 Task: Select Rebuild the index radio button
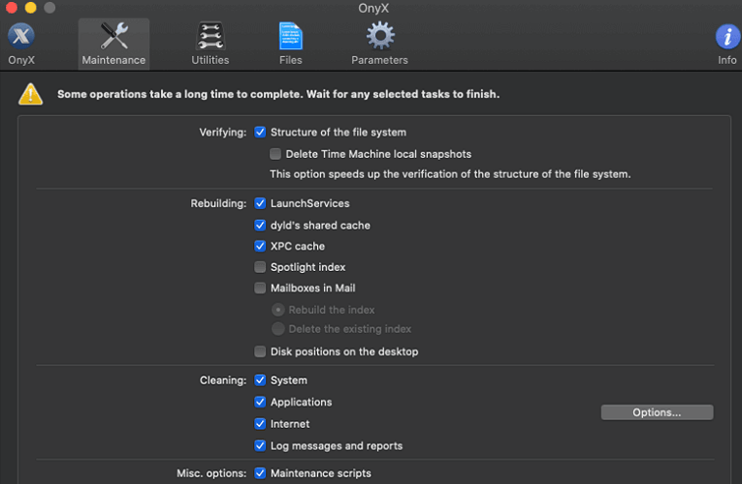[x=277, y=310]
